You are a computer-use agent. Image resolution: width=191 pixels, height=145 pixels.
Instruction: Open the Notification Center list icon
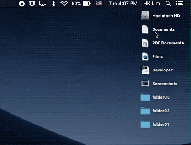[x=180, y=4]
